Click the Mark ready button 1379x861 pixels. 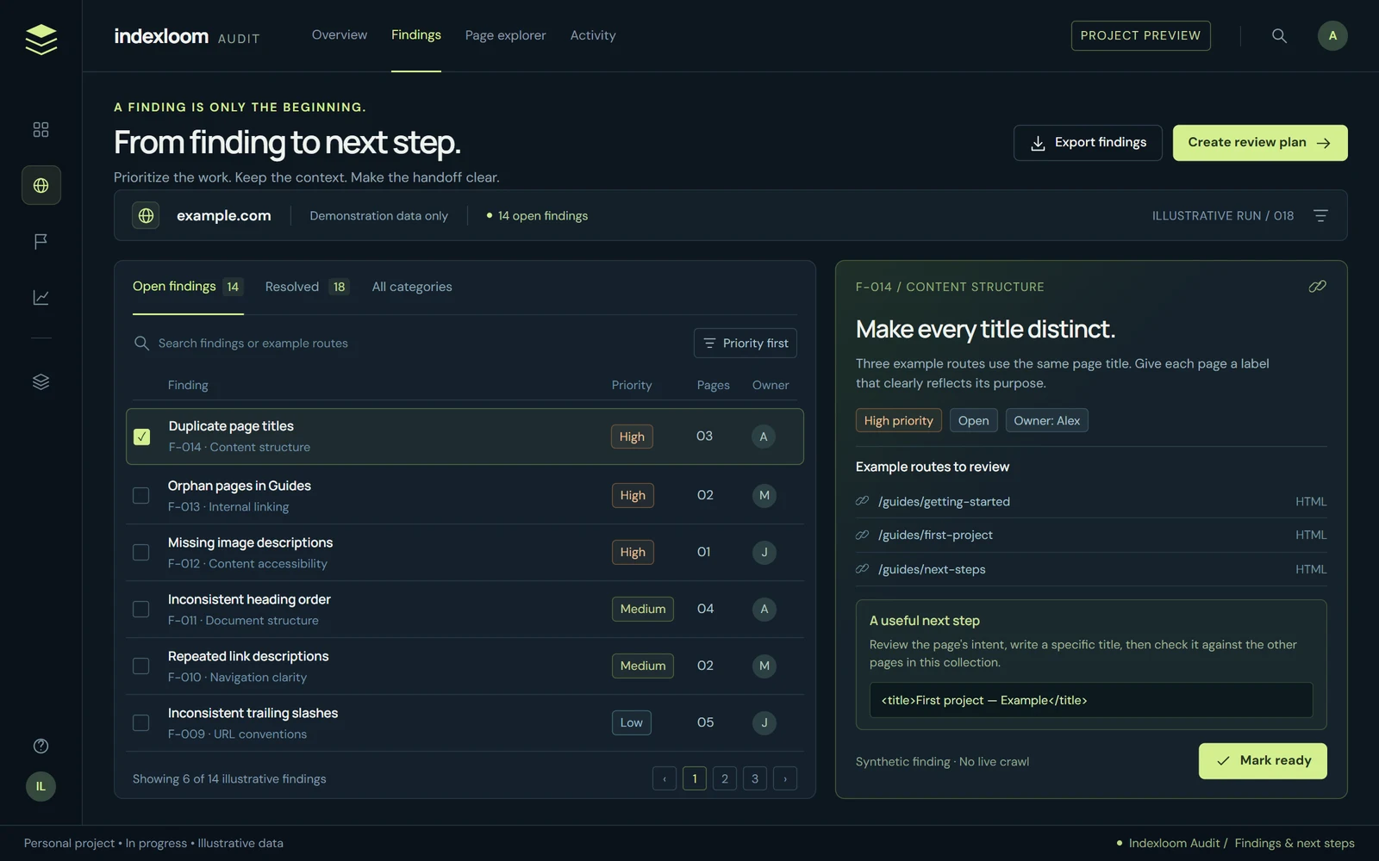coord(1263,761)
